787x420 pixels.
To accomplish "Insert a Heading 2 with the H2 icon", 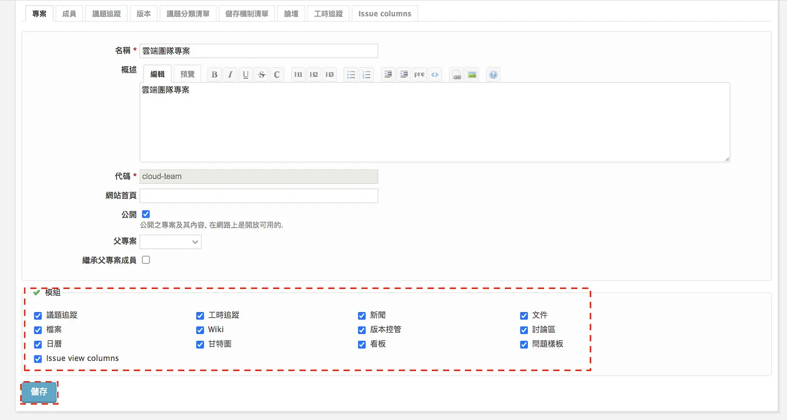I will (314, 74).
